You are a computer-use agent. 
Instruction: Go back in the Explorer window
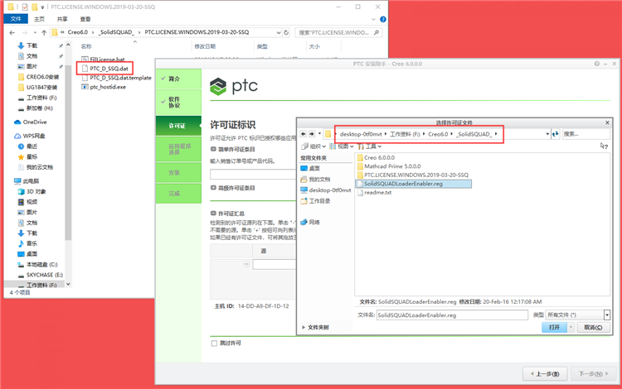click(x=12, y=32)
